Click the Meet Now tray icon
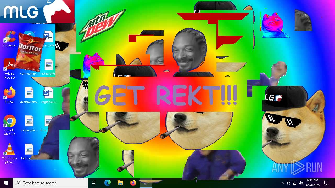The image size is (335, 188). coord(289,183)
